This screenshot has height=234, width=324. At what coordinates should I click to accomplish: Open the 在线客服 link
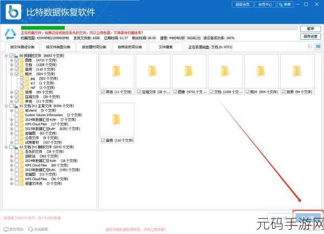41,229
